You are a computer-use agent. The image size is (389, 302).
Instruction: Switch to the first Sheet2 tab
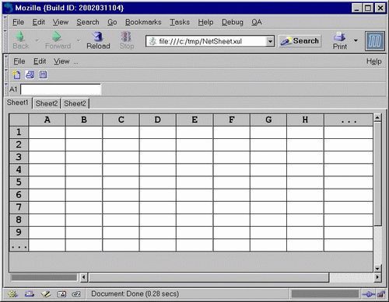pyautogui.click(x=47, y=103)
